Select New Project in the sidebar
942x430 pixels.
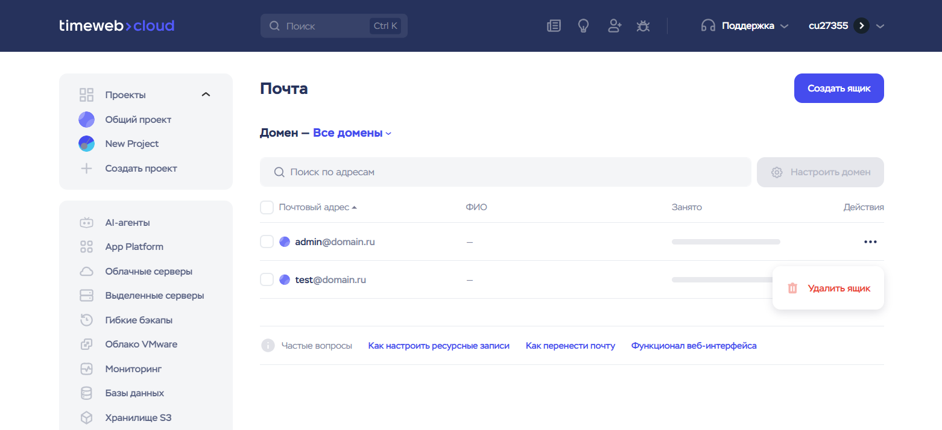131,144
